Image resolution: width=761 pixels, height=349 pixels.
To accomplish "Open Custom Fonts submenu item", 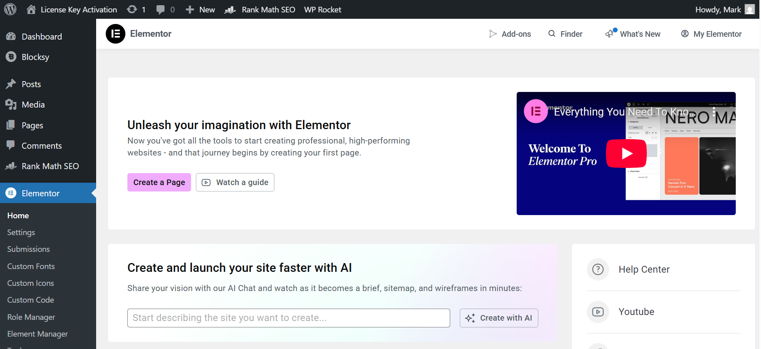I will pos(31,266).
